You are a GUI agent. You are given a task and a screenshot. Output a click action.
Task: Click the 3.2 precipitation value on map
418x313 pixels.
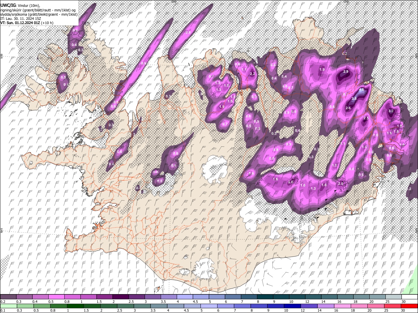391,111
